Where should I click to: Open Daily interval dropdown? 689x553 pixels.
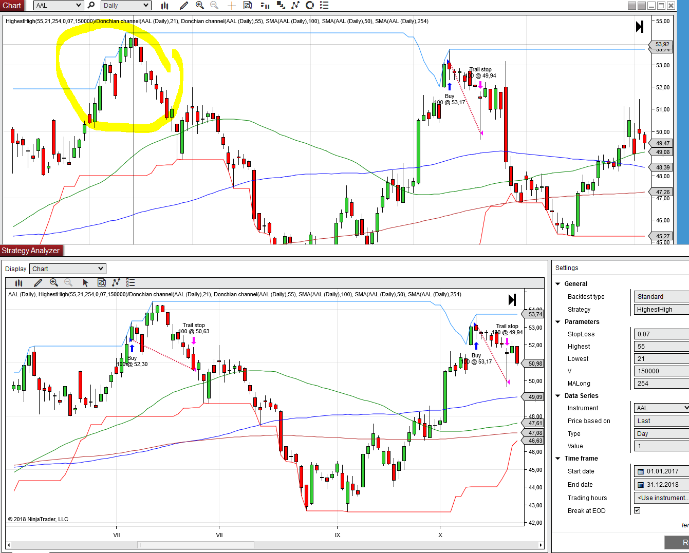click(126, 5)
